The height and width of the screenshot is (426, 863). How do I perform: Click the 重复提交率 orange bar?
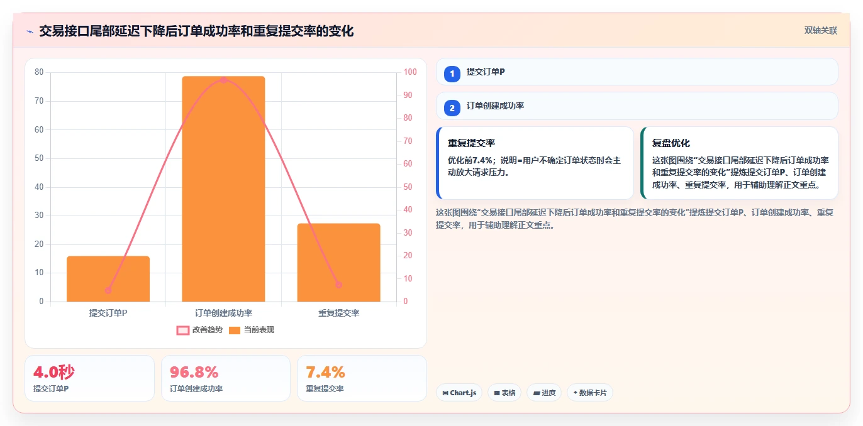click(x=338, y=263)
